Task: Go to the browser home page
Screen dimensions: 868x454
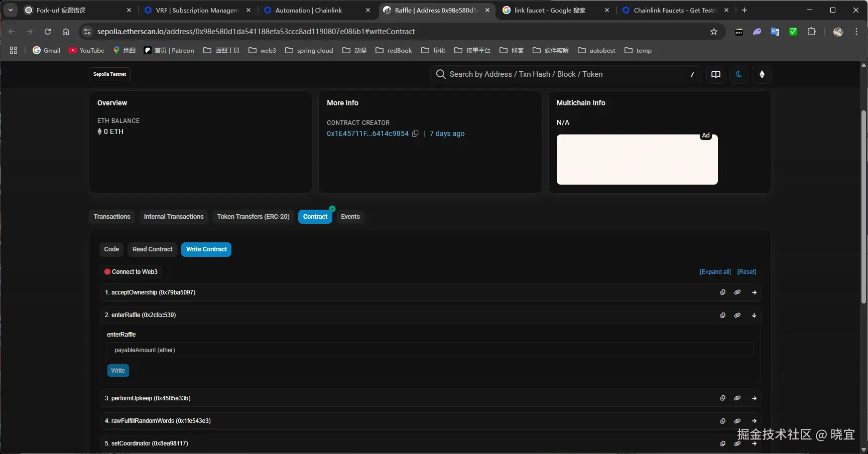Action: coord(66,32)
